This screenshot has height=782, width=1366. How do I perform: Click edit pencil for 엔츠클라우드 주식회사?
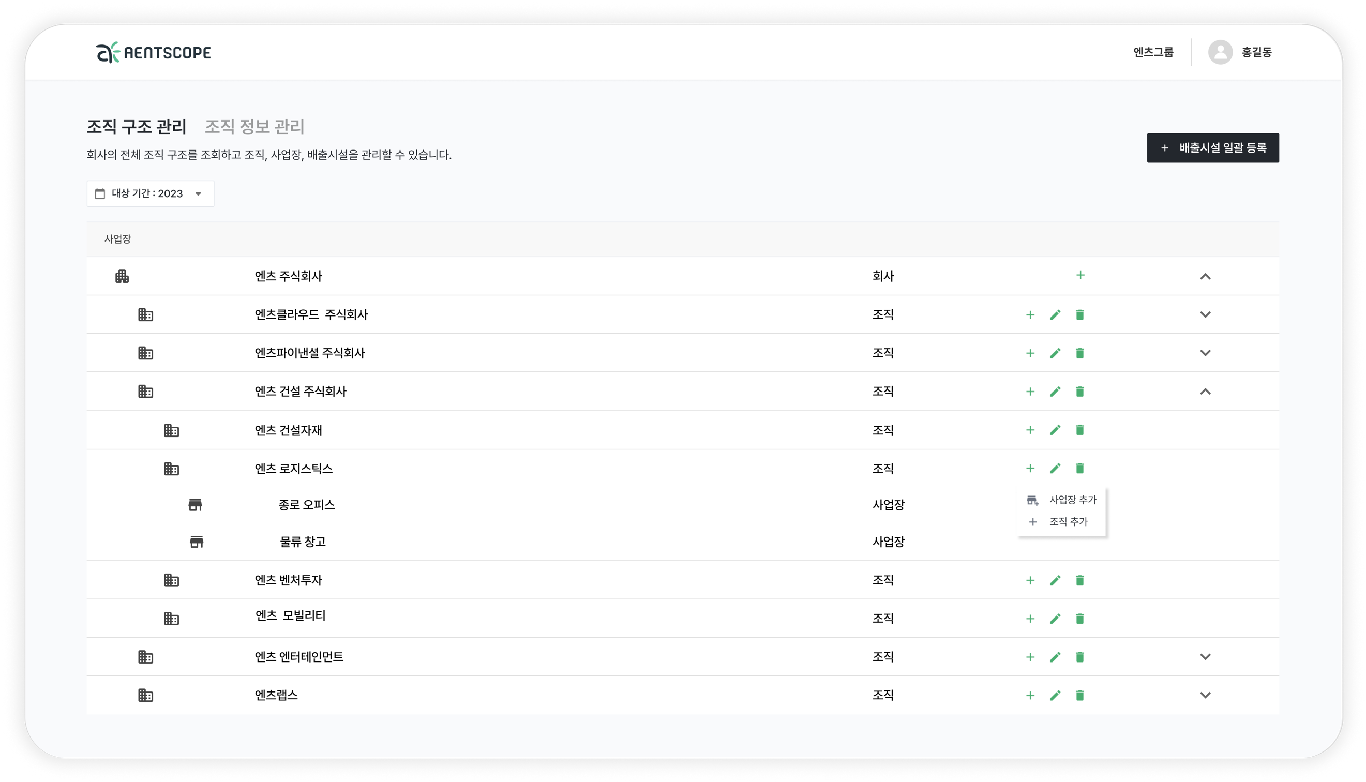coord(1055,315)
